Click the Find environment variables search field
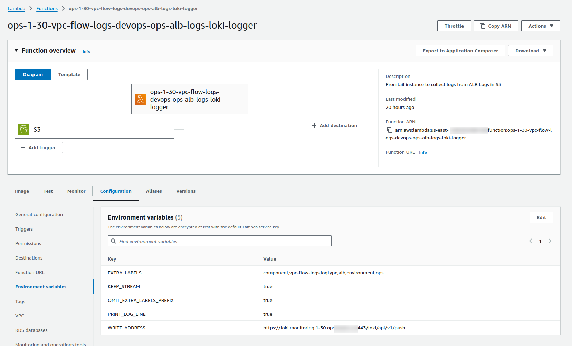Image resolution: width=572 pixels, height=346 pixels. (220, 241)
